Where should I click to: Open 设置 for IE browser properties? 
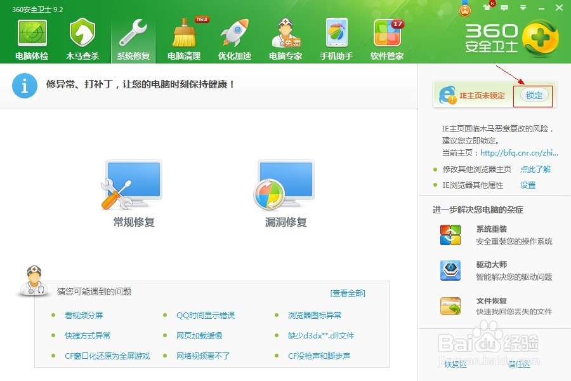pos(528,185)
